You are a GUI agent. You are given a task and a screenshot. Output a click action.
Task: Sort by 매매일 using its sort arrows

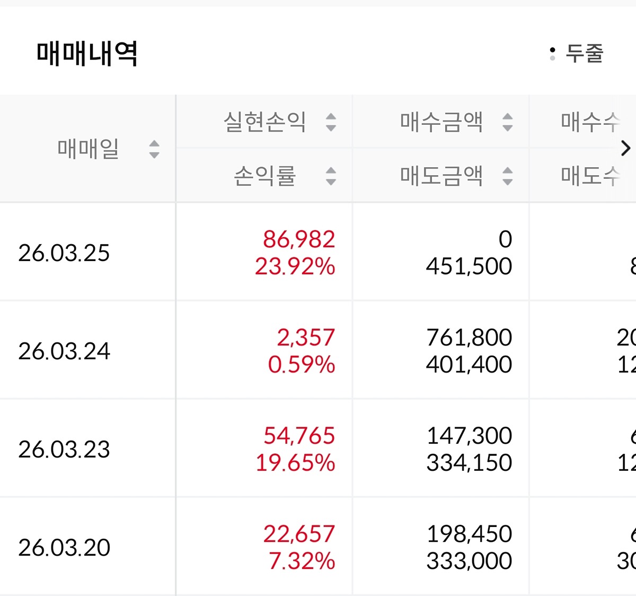154,149
